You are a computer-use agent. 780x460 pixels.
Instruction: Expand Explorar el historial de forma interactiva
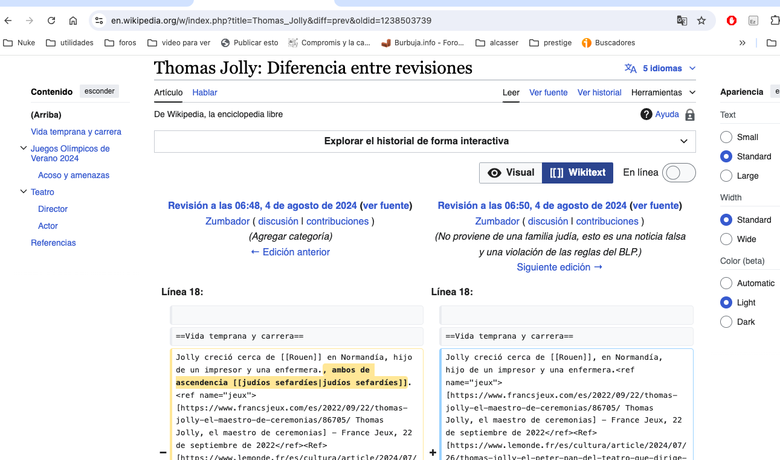424,141
